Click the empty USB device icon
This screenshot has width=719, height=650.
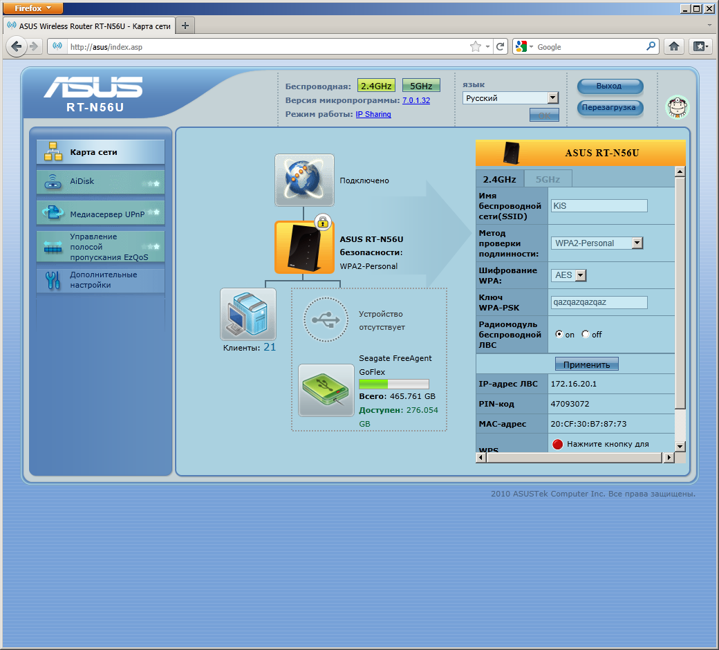coord(326,319)
